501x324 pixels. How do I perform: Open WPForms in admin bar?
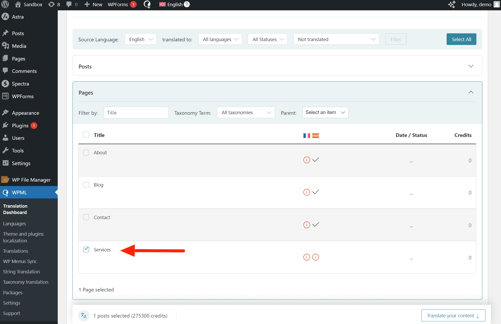click(122, 4)
